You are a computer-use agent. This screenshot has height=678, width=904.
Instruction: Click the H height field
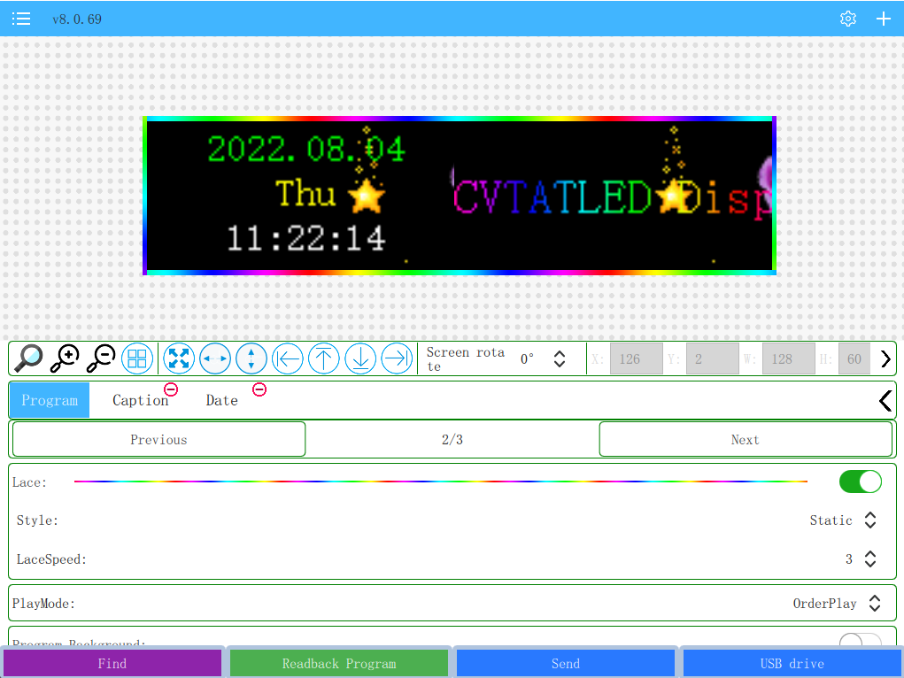click(x=854, y=358)
